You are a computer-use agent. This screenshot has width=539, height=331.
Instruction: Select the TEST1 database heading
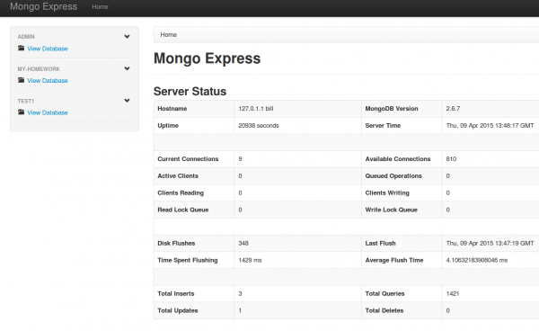pos(26,101)
